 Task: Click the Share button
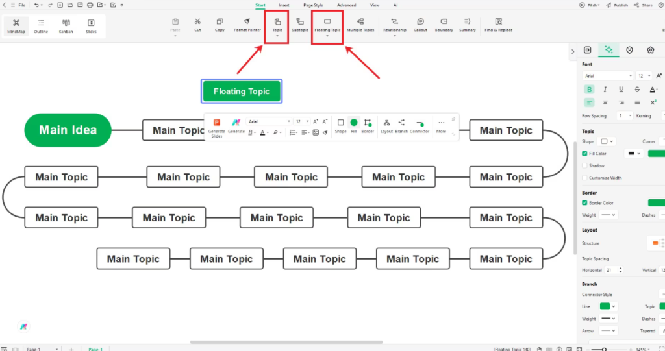[644, 5]
